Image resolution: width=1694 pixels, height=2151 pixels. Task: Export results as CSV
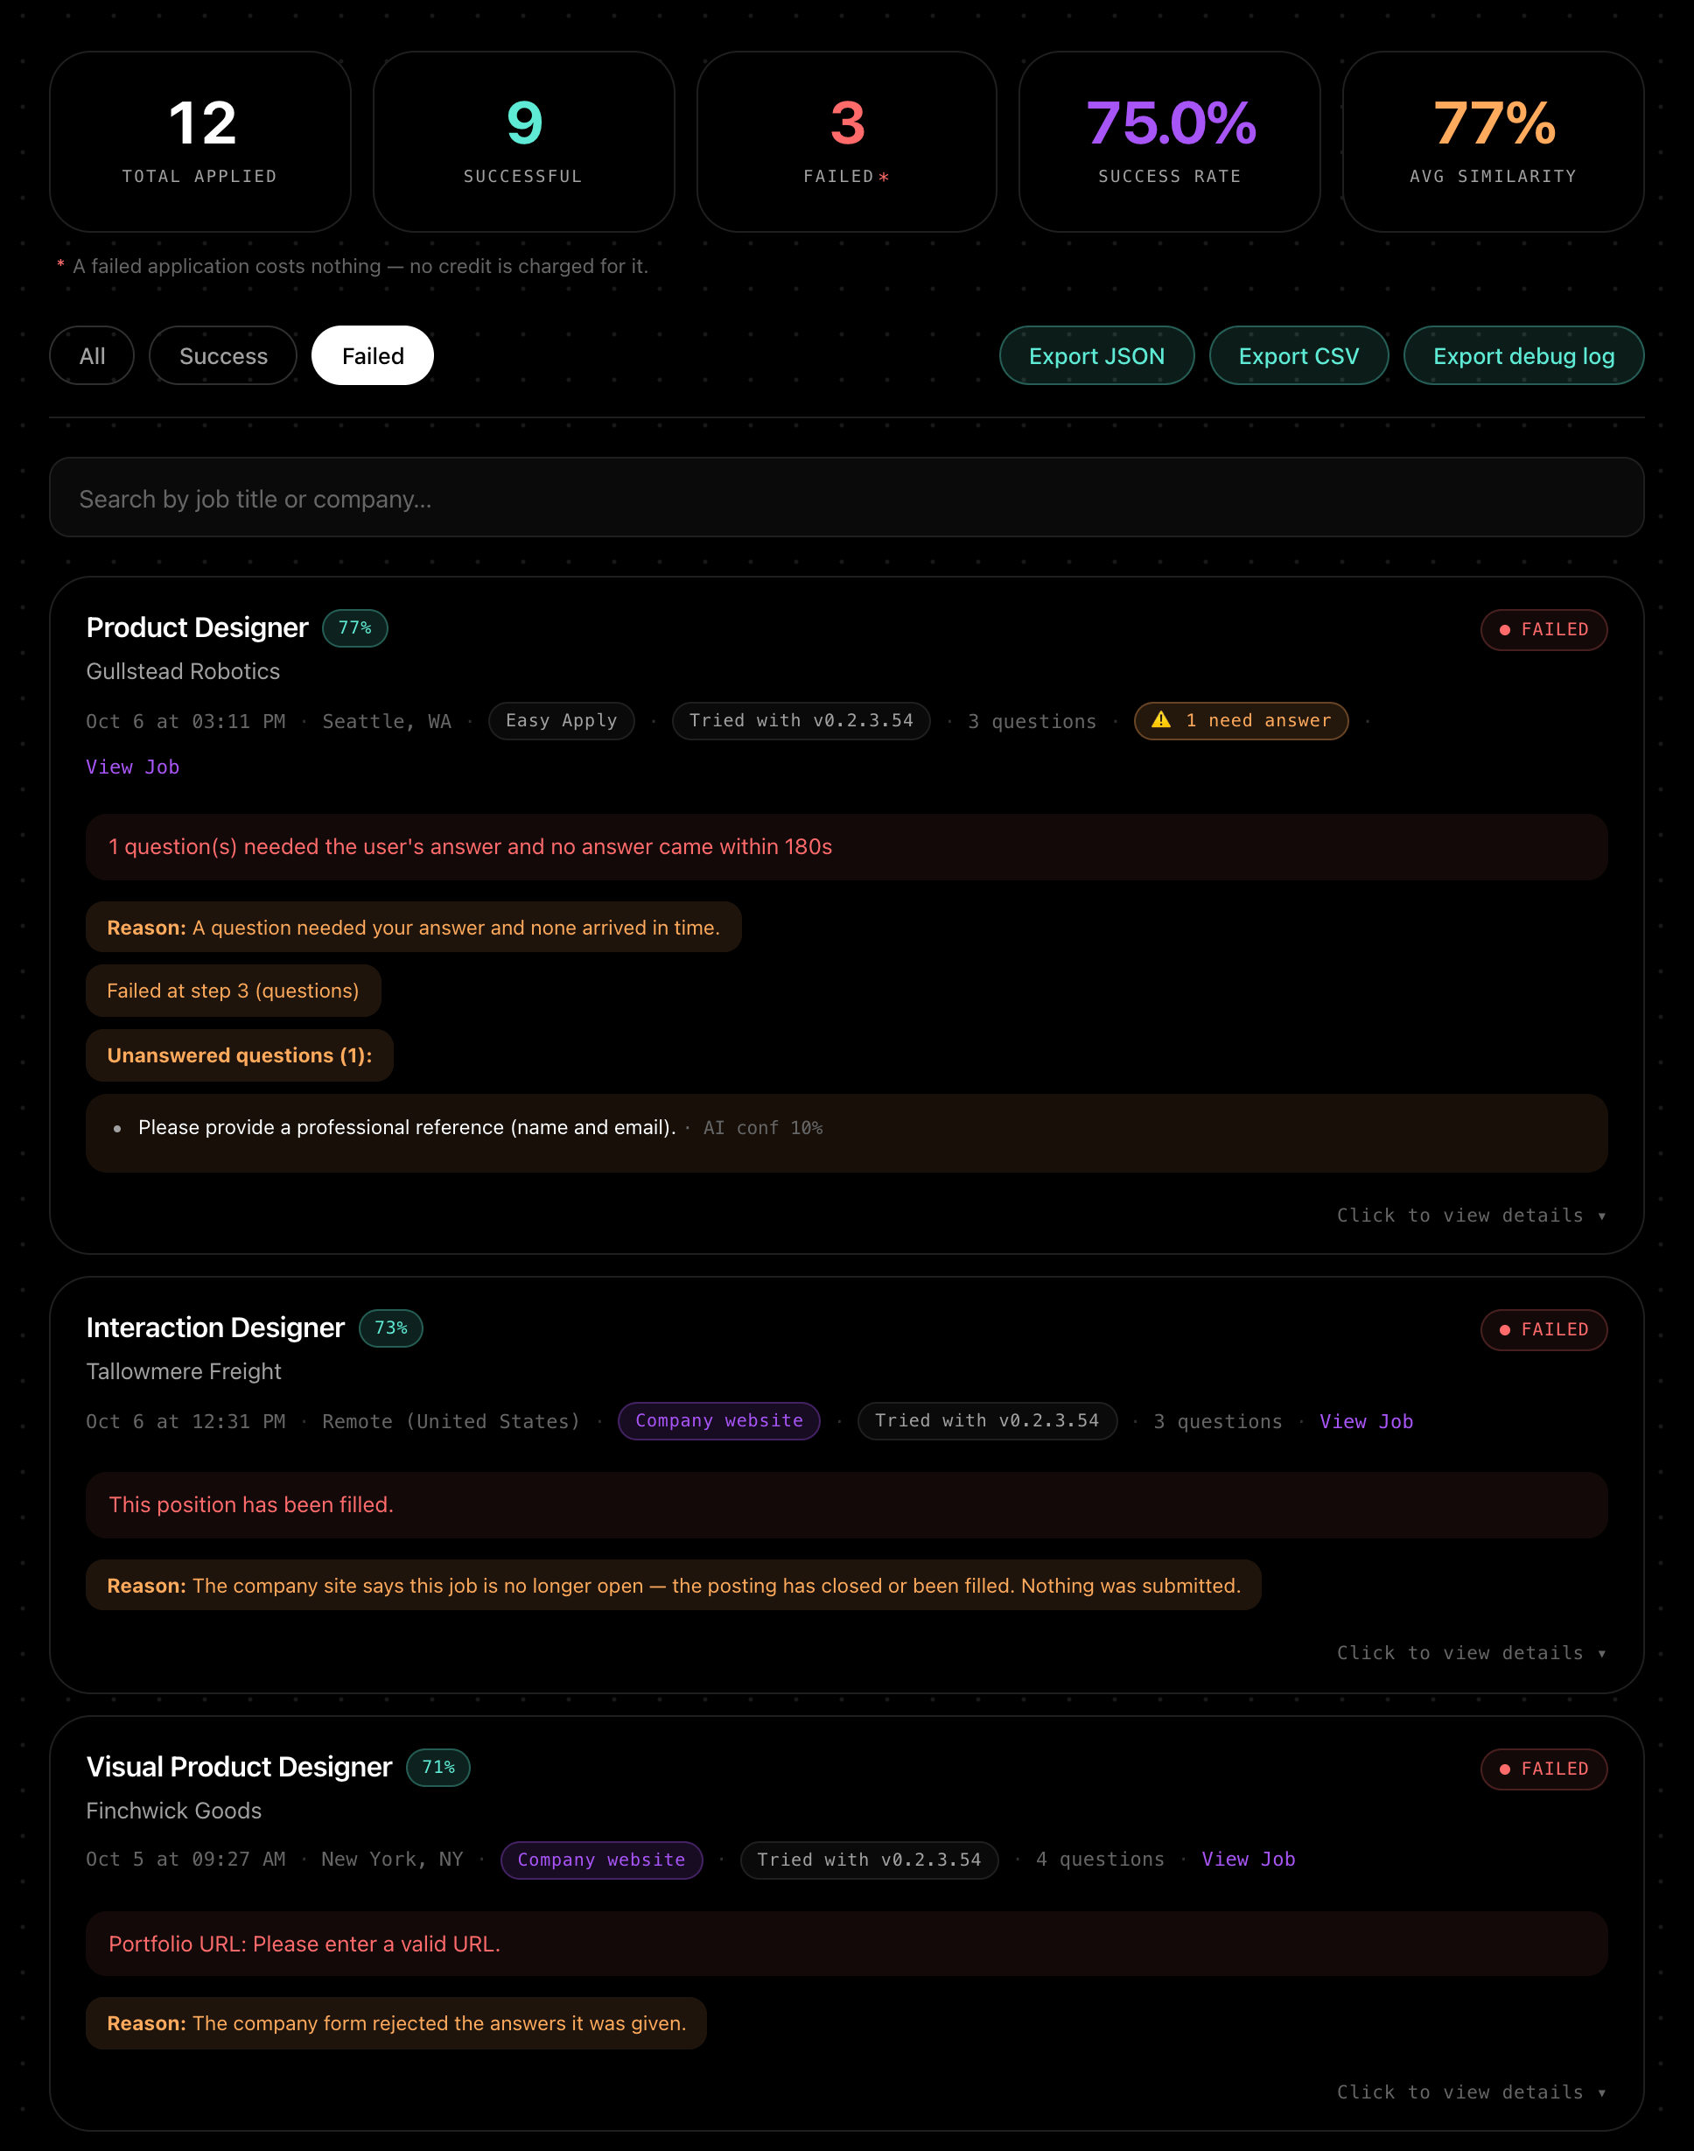[1299, 355]
